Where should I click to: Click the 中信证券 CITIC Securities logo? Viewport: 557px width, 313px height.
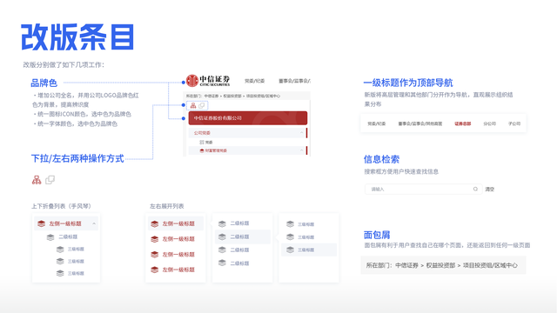(208, 81)
